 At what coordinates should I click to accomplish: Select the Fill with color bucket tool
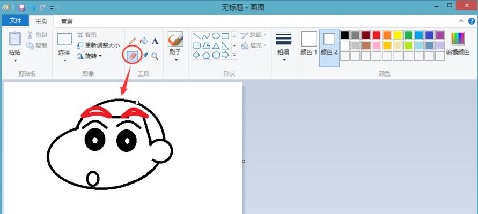point(143,41)
